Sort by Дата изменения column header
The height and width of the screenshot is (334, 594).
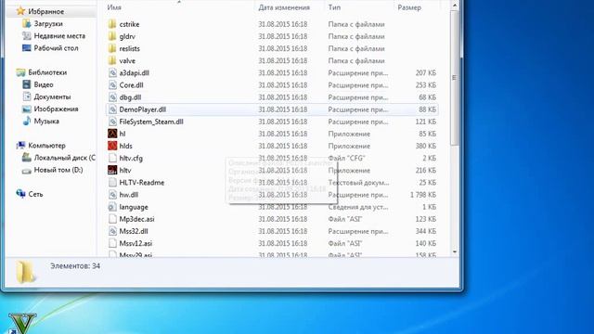(x=284, y=7)
